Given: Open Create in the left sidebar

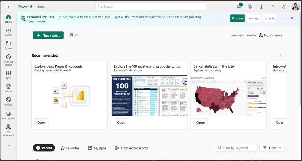Looking at the screenshot, I should [9, 32].
